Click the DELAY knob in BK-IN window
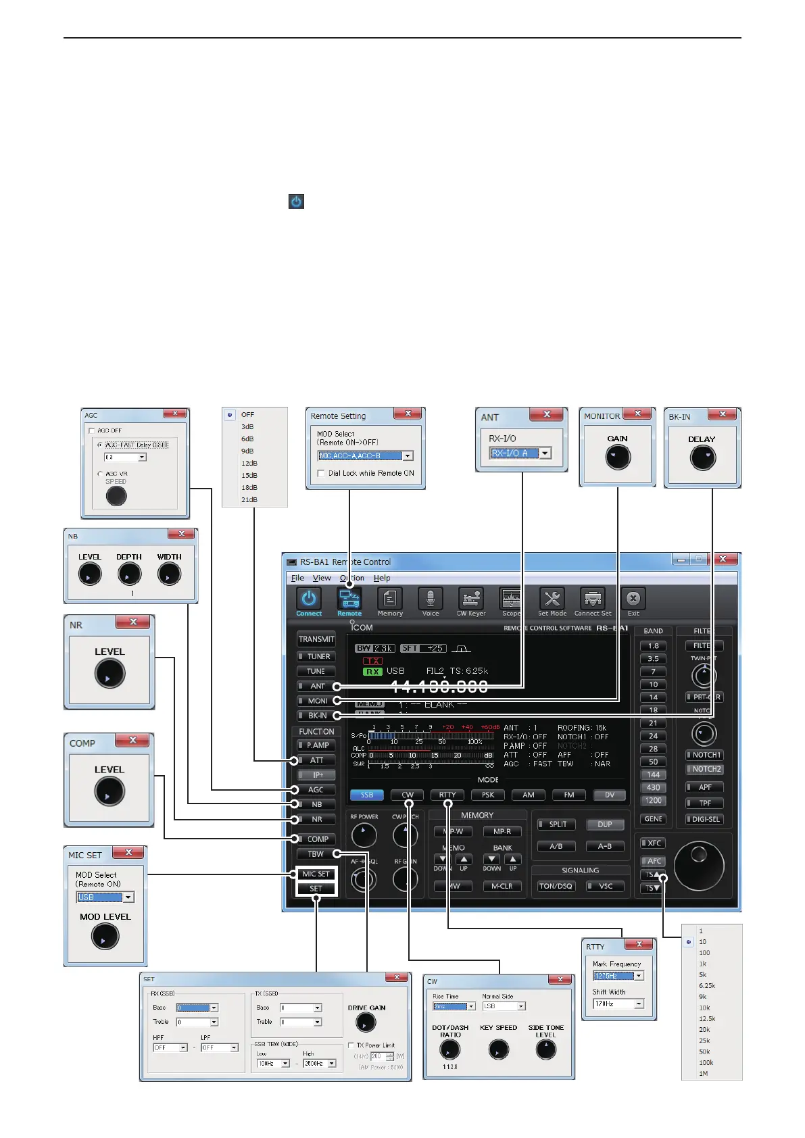The height and width of the screenshot is (1138, 805). 702,457
